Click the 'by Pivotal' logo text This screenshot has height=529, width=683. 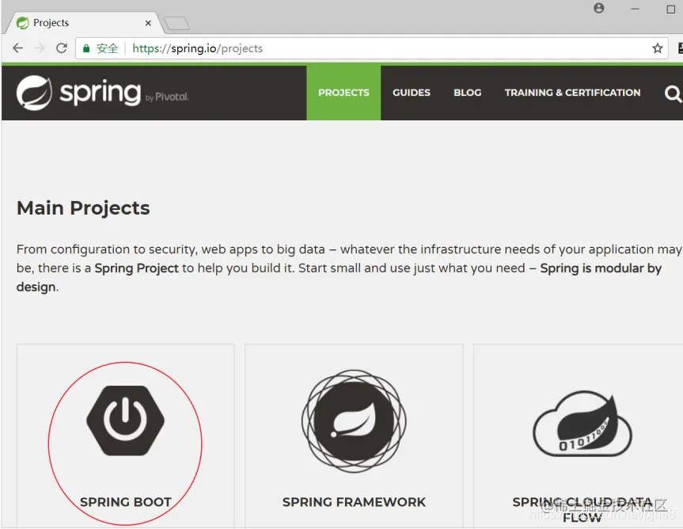click(167, 97)
